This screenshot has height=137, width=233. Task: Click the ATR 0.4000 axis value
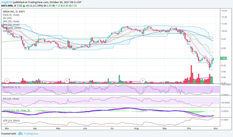[225, 120]
